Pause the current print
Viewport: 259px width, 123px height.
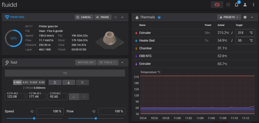pyautogui.click(x=103, y=17)
